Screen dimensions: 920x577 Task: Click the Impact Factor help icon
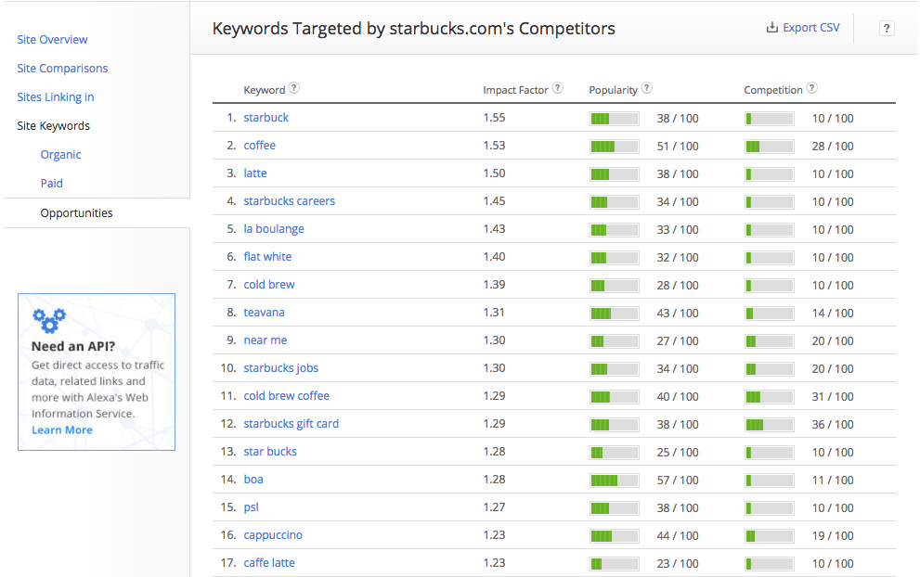pos(557,88)
